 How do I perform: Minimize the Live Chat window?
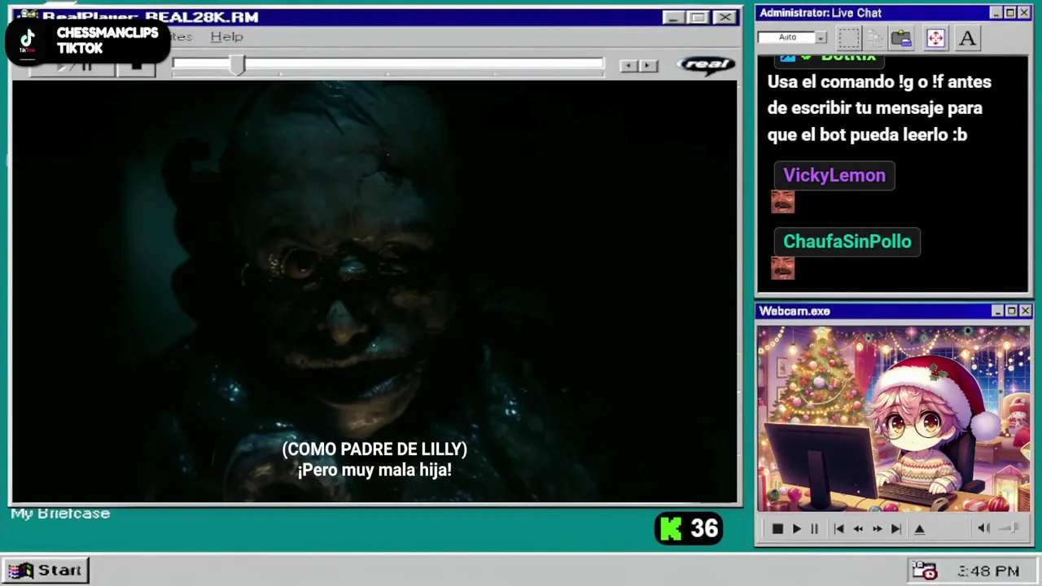click(x=996, y=13)
